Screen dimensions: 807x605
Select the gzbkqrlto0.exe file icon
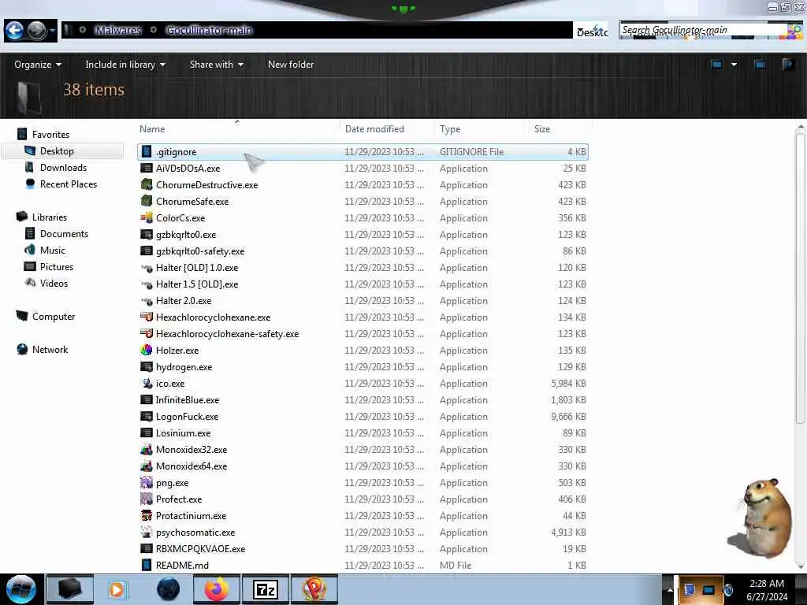point(147,234)
